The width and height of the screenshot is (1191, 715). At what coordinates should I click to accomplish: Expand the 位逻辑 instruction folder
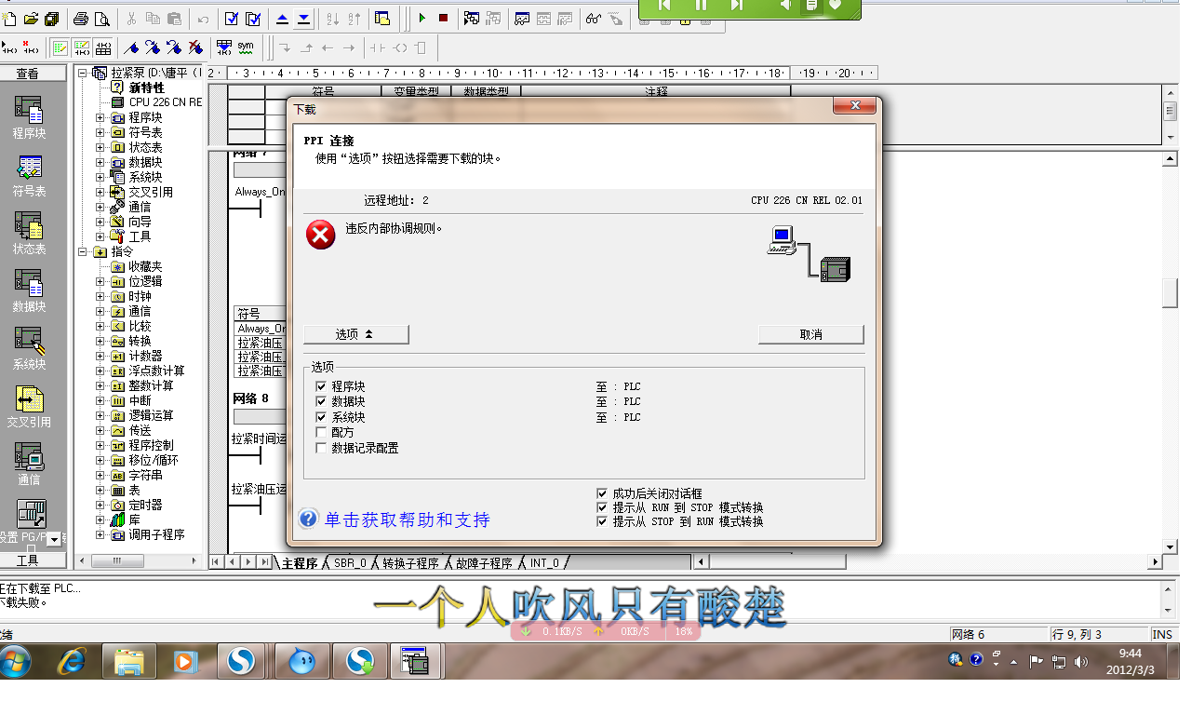100,281
